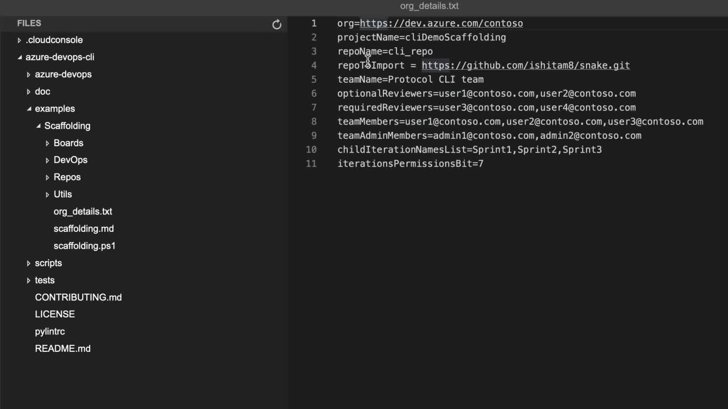Open the Utils folder
This screenshot has width=728, height=409.
tap(63, 194)
